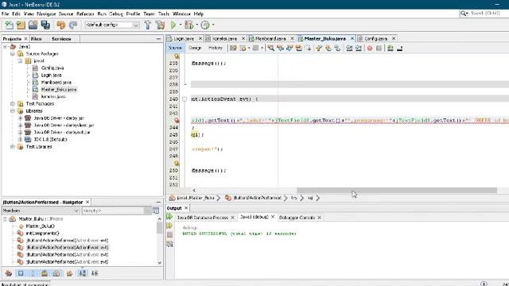The height and width of the screenshot is (286, 509).
Task: Clean and Build Project icon
Action: coord(160,25)
